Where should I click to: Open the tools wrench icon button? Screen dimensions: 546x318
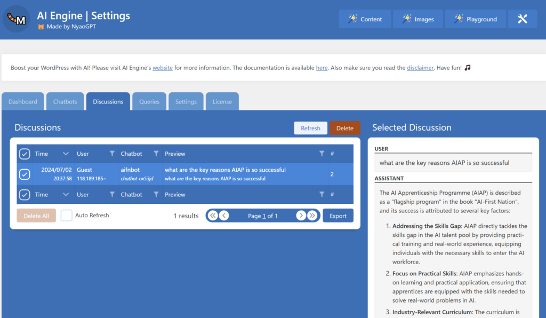pos(522,19)
